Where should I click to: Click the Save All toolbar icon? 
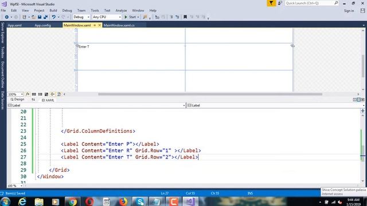tap(45, 17)
